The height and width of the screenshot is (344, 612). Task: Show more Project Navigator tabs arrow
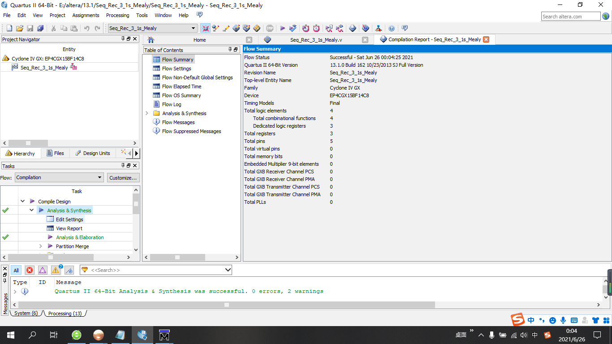click(137, 153)
